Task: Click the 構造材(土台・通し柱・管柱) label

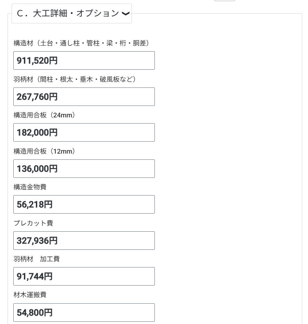Action: (83, 43)
